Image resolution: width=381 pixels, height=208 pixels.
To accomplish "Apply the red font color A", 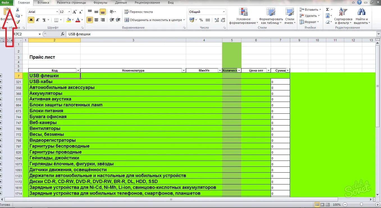I will (78, 20).
